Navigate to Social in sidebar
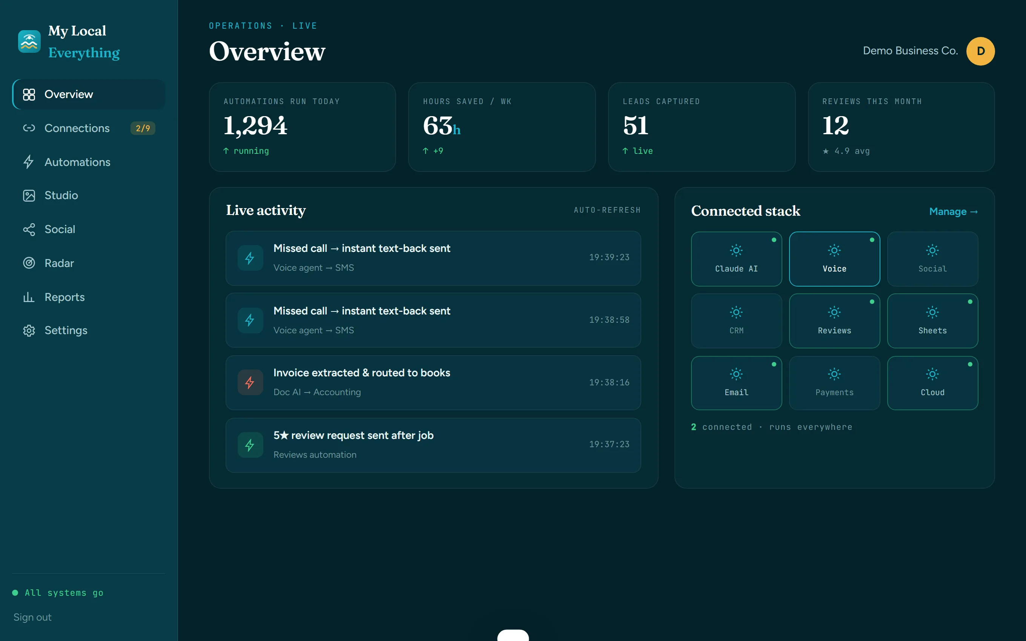The image size is (1026, 641). (x=89, y=229)
